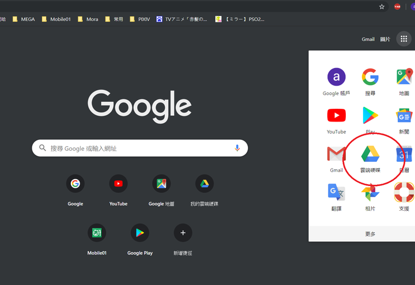The height and width of the screenshot is (285, 415).
Task: Focus the 搜尋 Google 或輸入網址 search field
Action: click(x=139, y=148)
